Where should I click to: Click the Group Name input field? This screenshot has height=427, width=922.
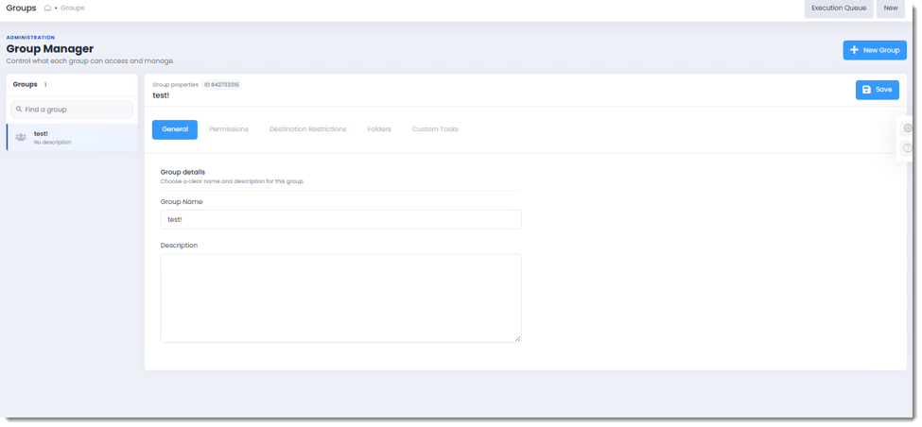tap(340, 220)
